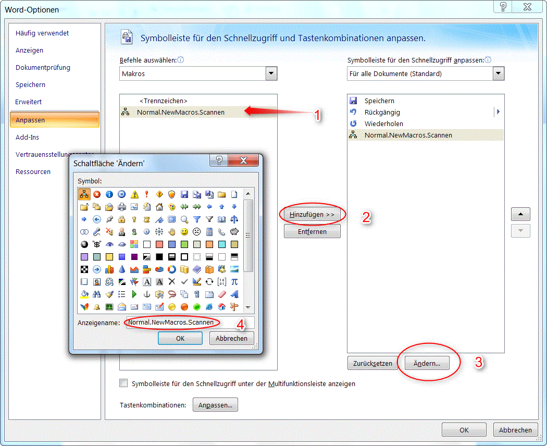
Task: Expand the Rückgängig submenu arrow
Action: click(x=498, y=112)
